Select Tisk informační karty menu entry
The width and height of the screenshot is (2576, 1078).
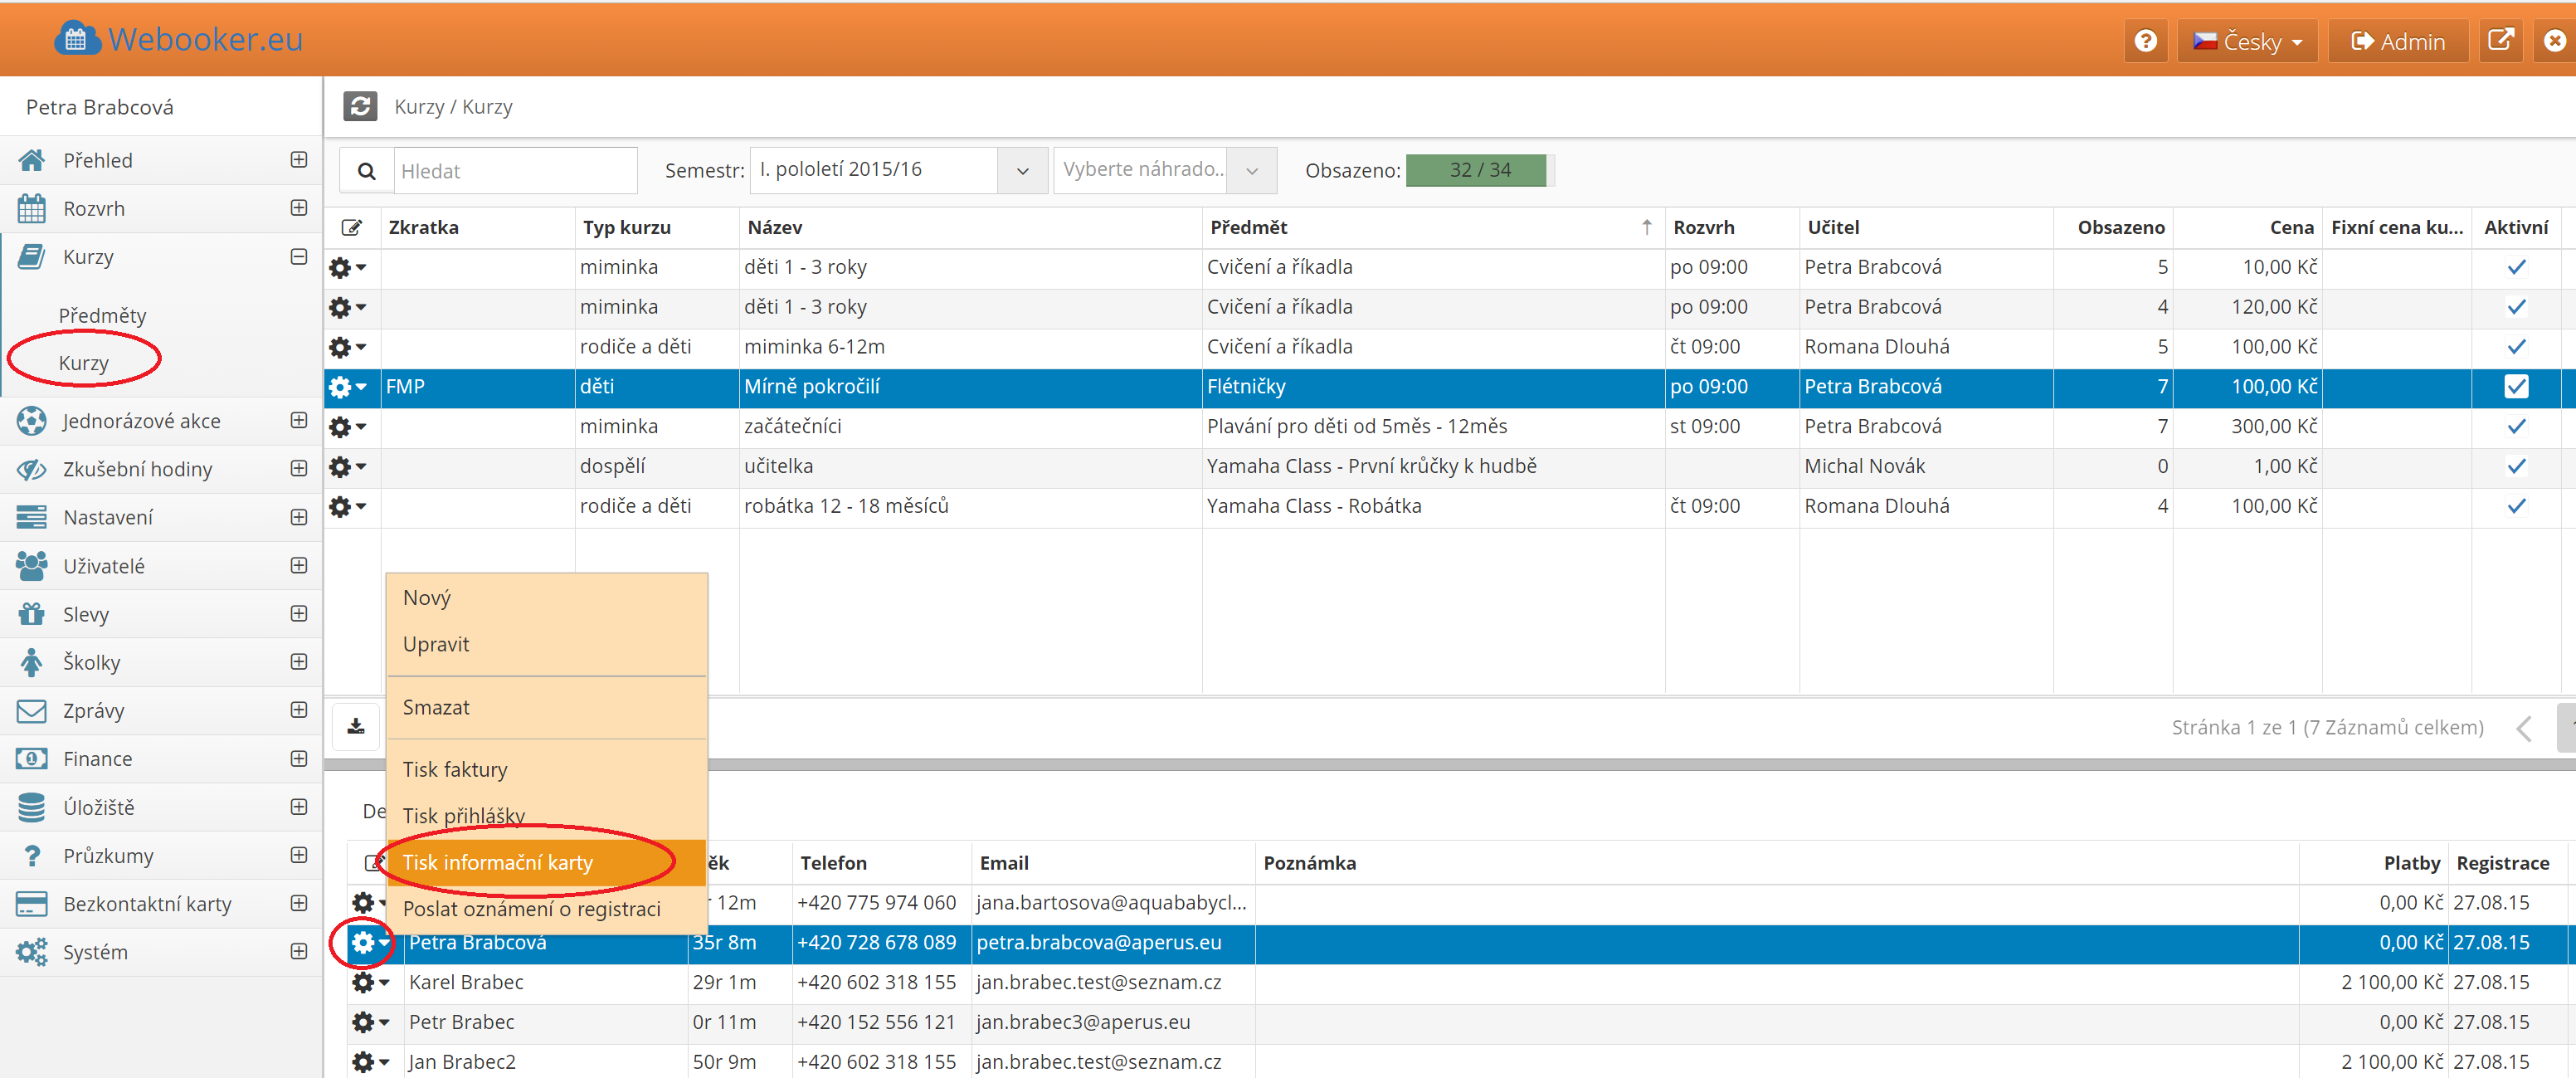pos(498,862)
